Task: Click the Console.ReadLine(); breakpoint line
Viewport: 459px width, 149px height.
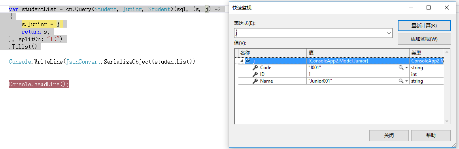Action: pos(39,84)
